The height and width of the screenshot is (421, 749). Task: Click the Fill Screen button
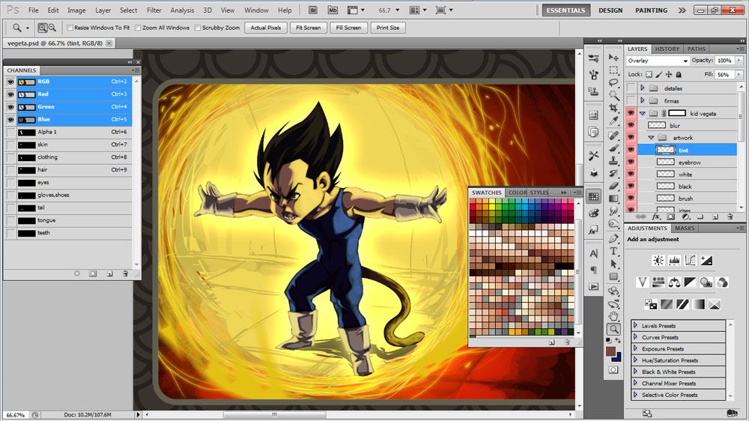(x=348, y=28)
